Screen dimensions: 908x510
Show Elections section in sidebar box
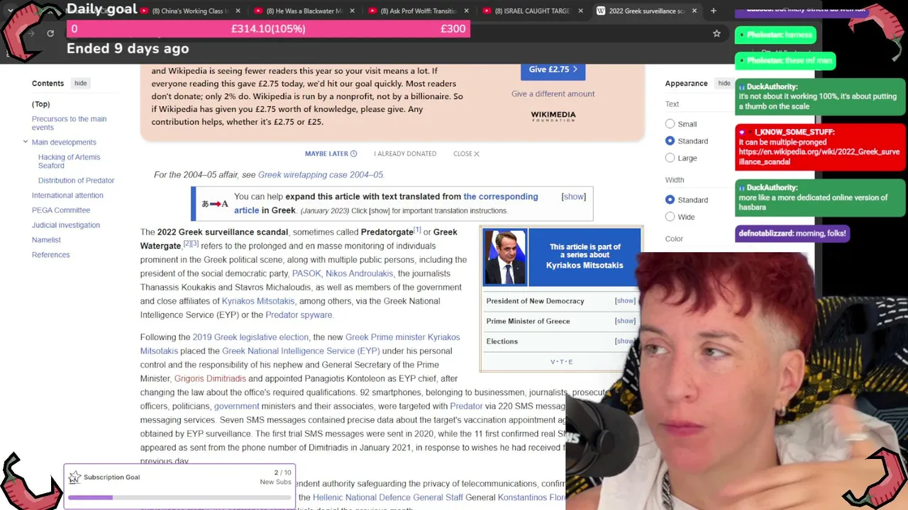(x=624, y=341)
